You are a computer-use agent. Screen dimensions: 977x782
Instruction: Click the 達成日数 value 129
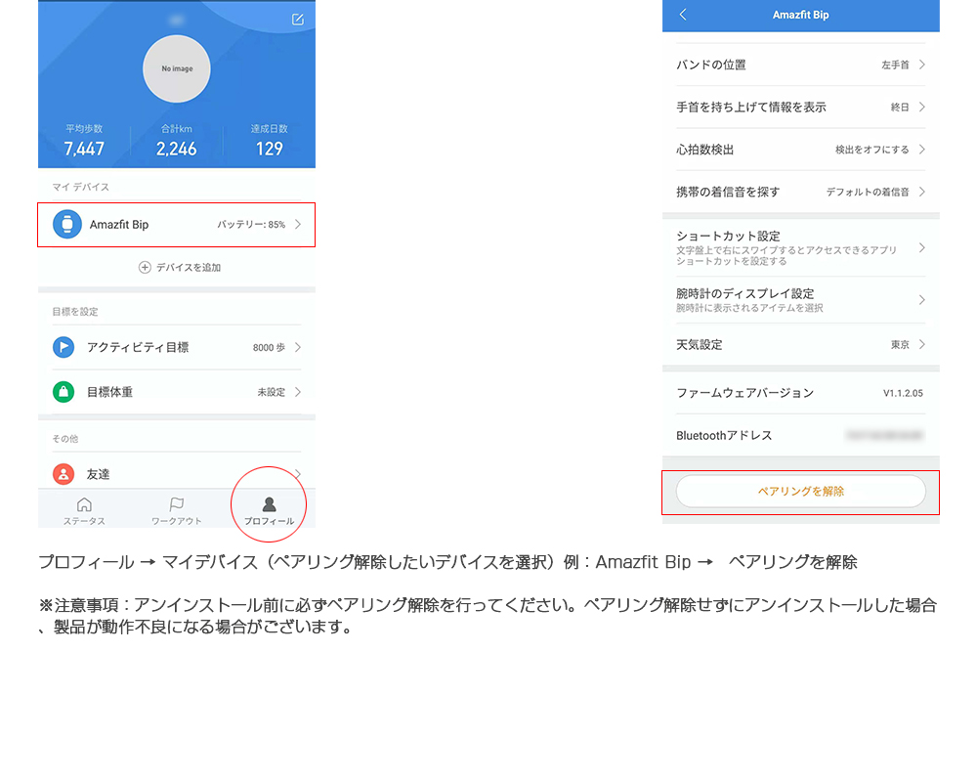tap(270, 149)
